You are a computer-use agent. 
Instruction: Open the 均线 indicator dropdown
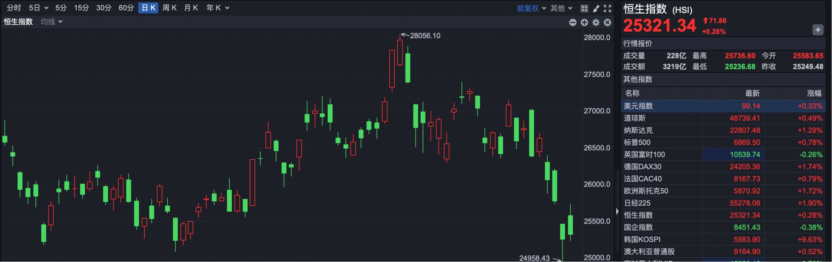point(52,22)
